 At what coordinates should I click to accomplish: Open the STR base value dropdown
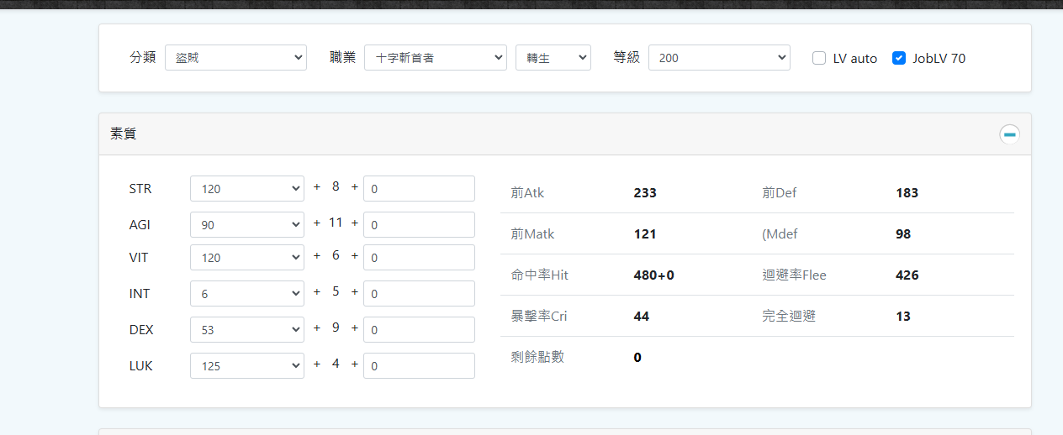click(247, 189)
